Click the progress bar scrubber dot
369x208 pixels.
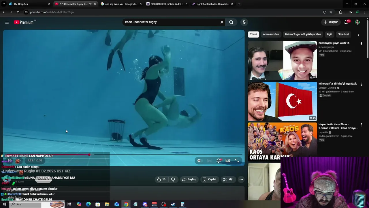click(89, 155)
